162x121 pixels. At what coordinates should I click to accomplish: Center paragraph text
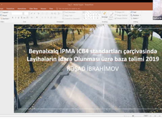[x=45, y=17]
